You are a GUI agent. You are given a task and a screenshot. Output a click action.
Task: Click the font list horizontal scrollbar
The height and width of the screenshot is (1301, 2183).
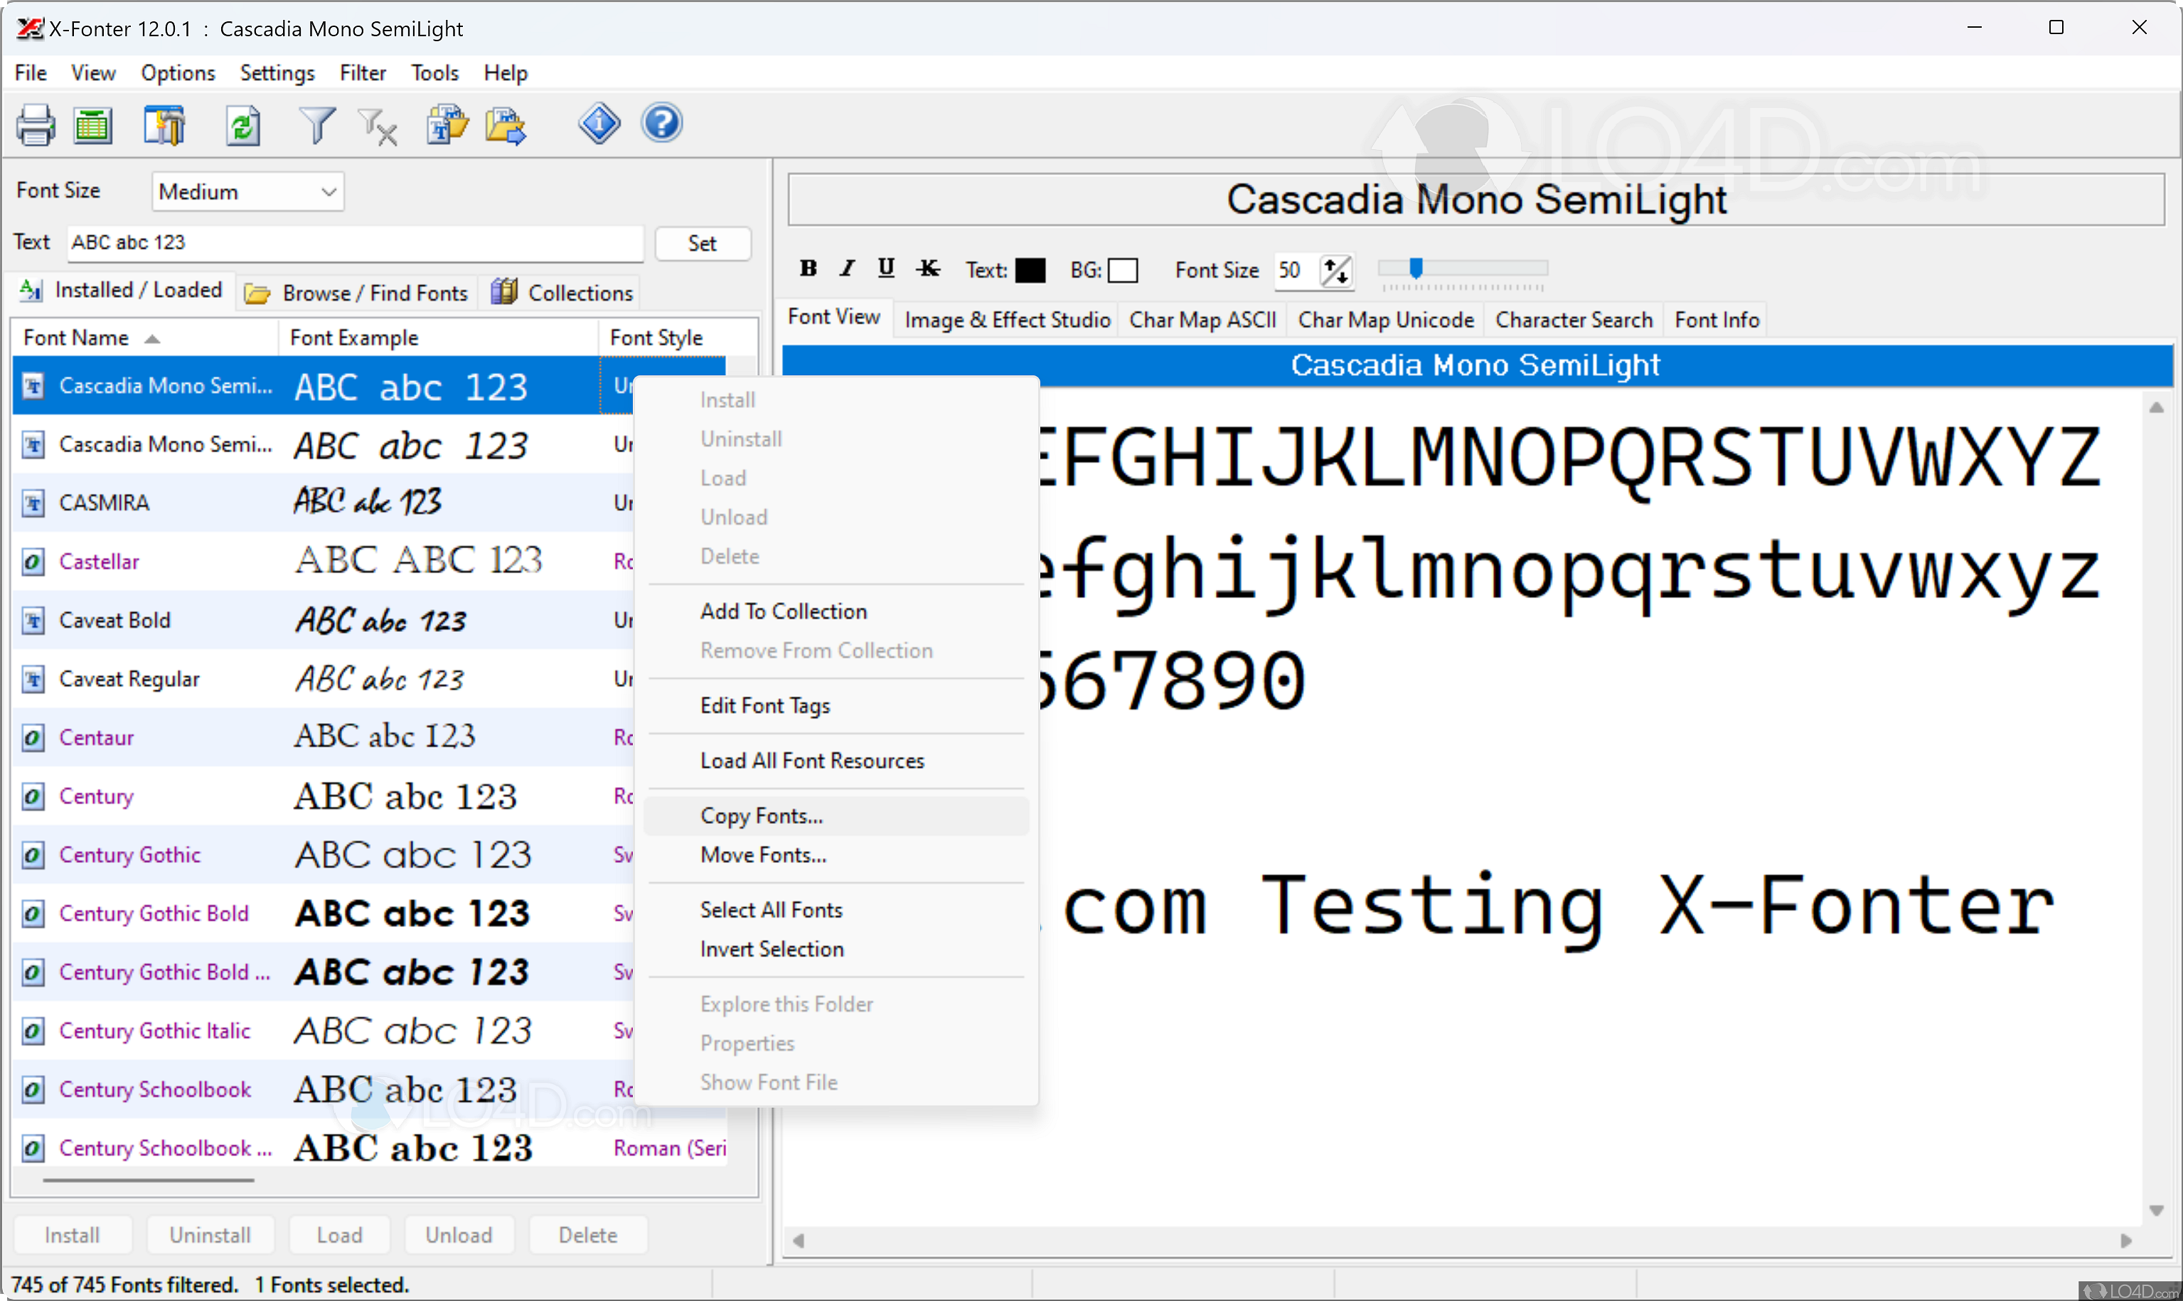[x=149, y=1181]
